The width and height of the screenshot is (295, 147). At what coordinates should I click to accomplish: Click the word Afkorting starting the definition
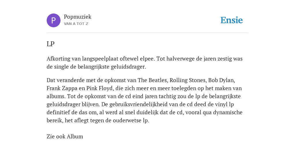click(58, 59)
